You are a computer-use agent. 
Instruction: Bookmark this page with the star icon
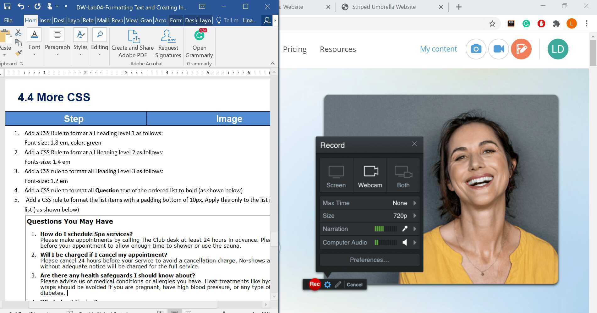(492, 24)
